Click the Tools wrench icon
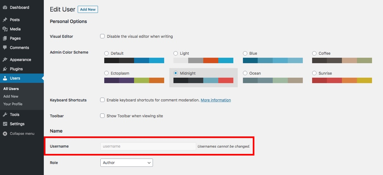383x175 pixels. coord(5,114)
